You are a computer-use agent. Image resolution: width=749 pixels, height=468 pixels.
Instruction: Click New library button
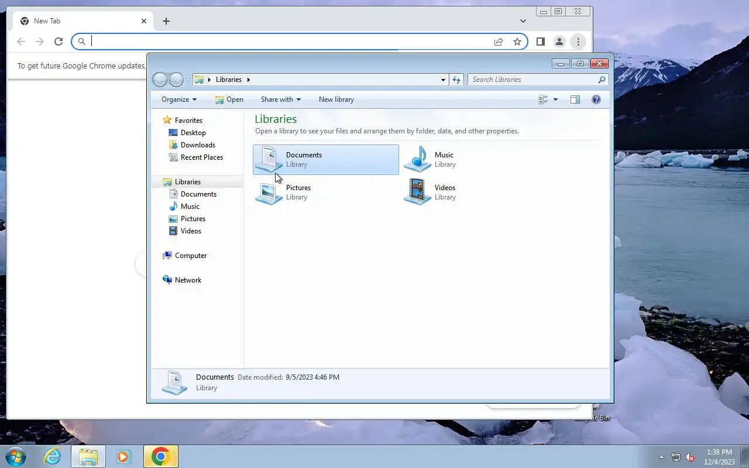click(336, 99)
